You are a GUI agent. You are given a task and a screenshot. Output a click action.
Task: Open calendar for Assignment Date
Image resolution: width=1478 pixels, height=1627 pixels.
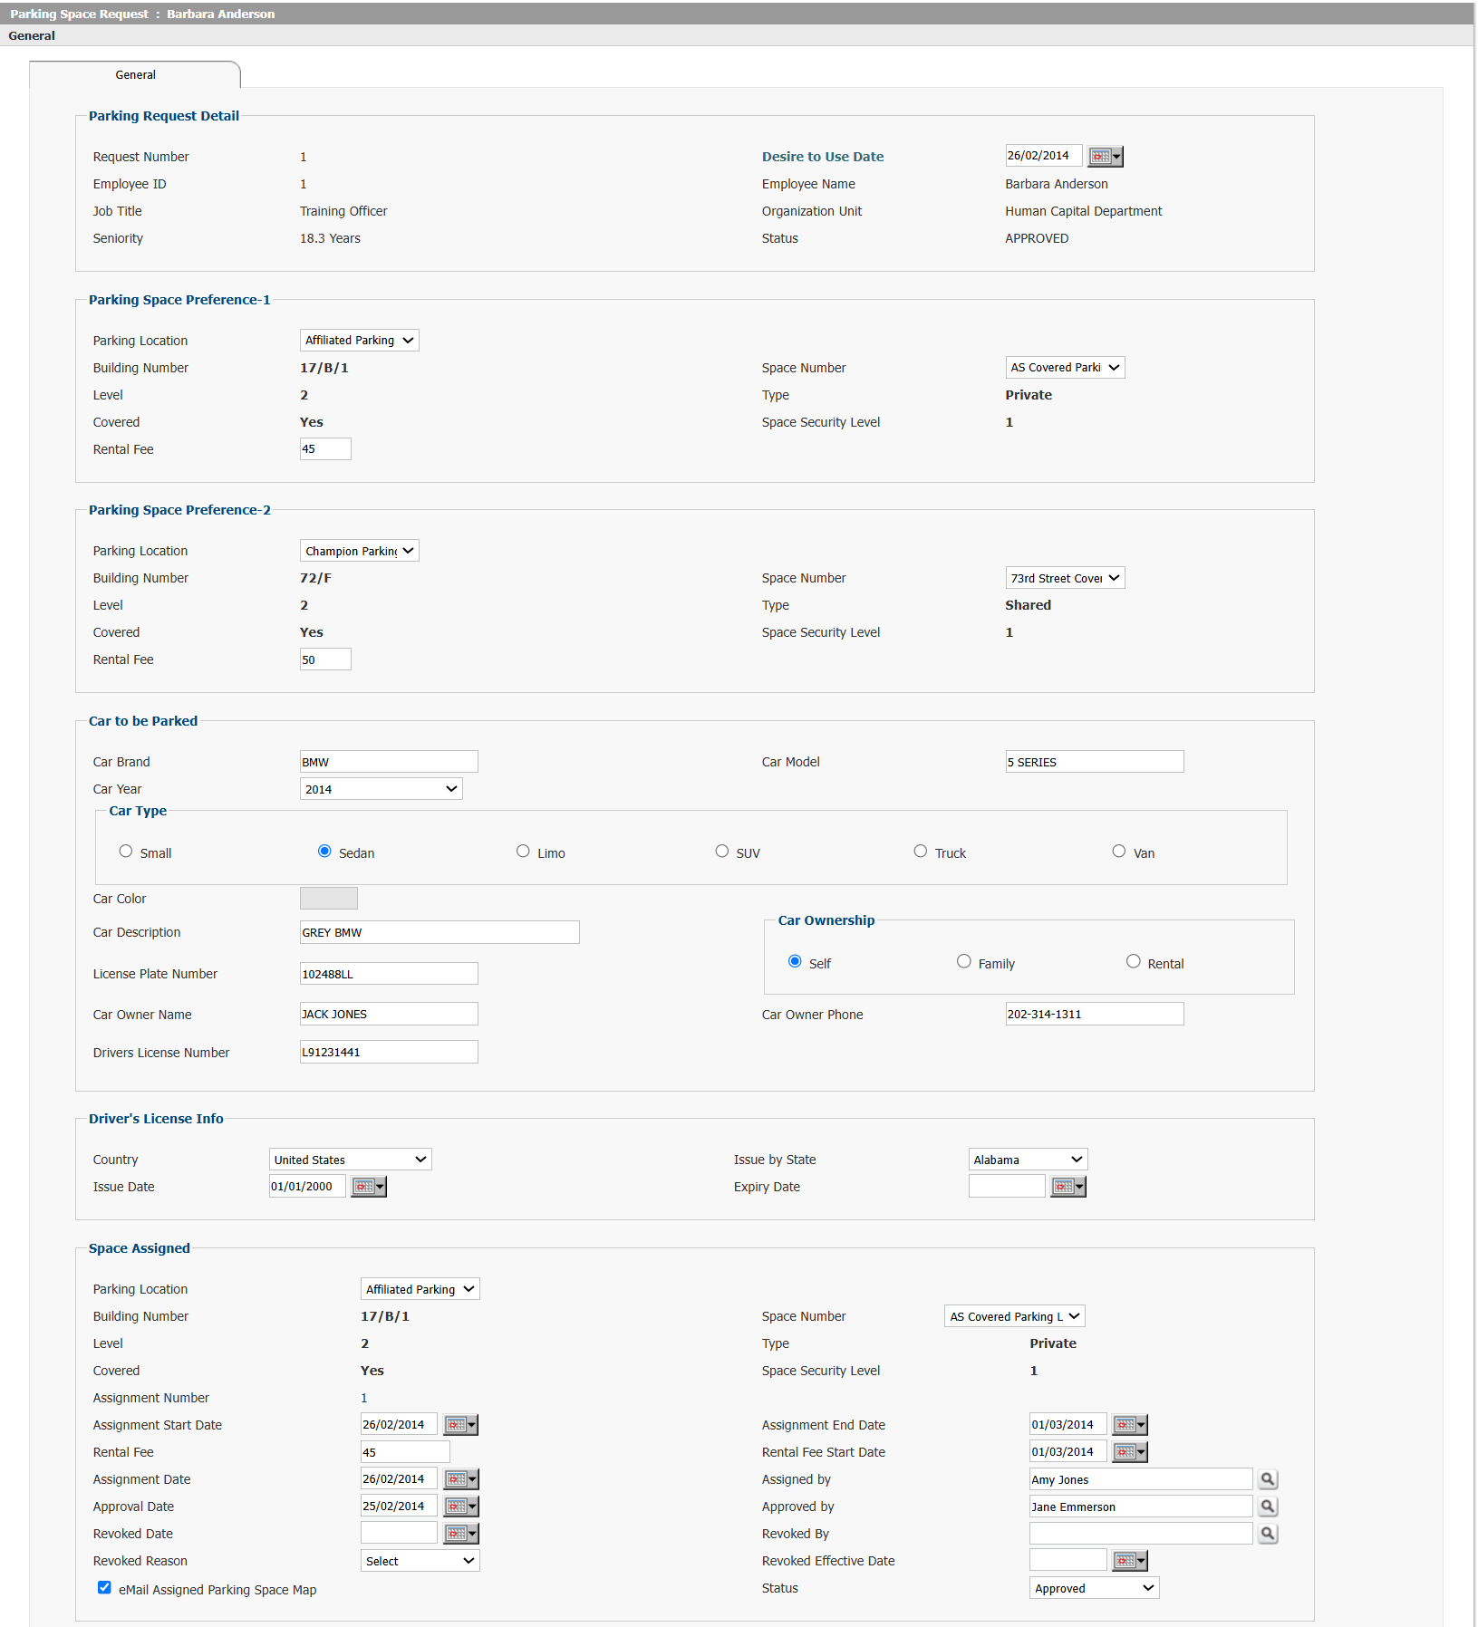(x=460, y=1479)
